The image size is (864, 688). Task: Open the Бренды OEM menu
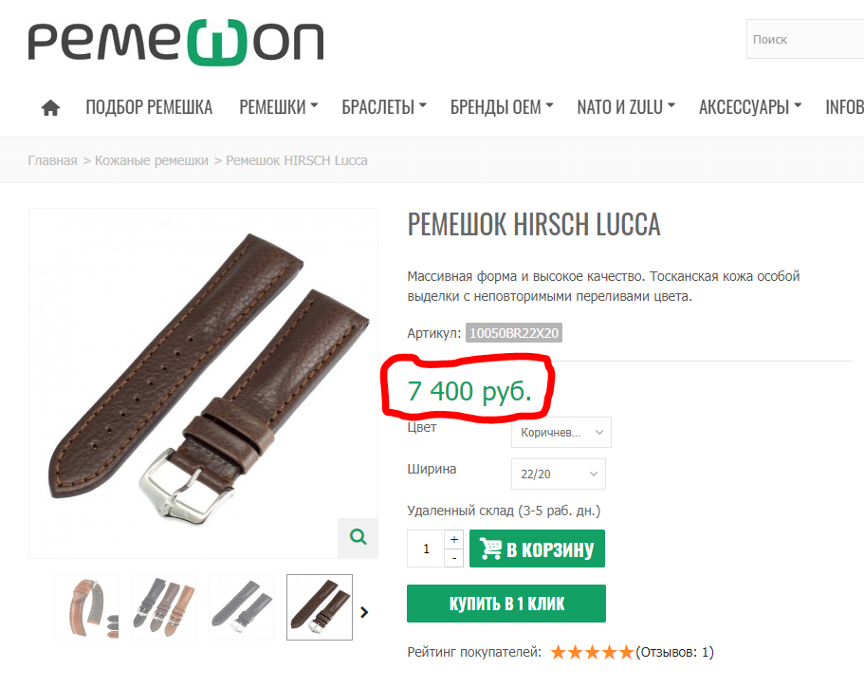coord(502,107)
